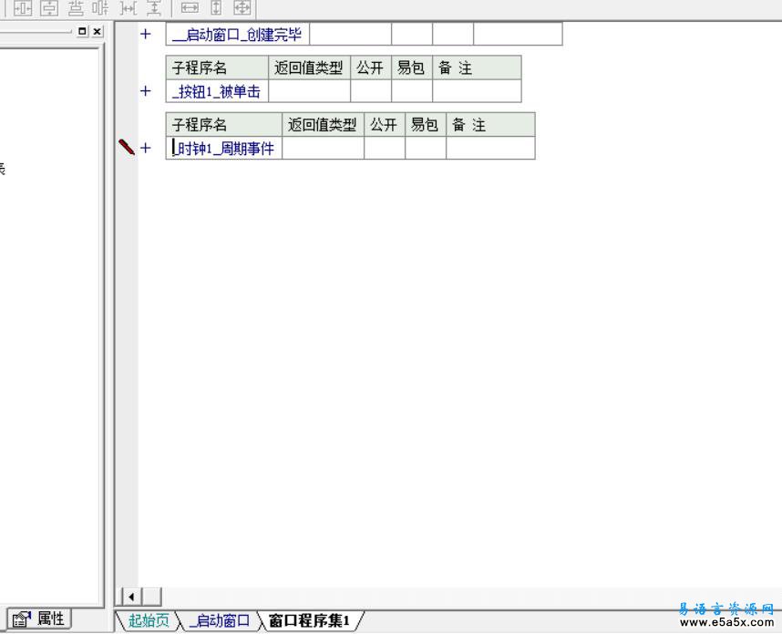Switch to the _启动窗口 tab
Viewport: 782px width, 634px height.
pyautogui.click(x=220, y=620)
